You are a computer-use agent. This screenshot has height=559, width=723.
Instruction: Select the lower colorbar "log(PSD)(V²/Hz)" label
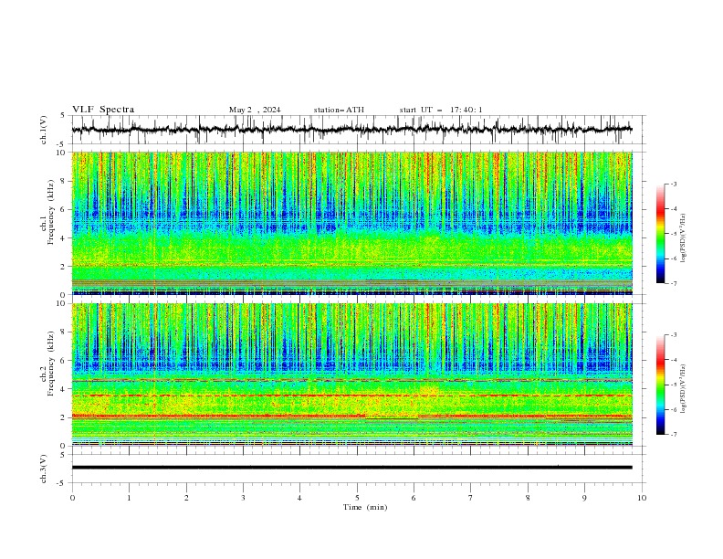(x=683, y=388)
